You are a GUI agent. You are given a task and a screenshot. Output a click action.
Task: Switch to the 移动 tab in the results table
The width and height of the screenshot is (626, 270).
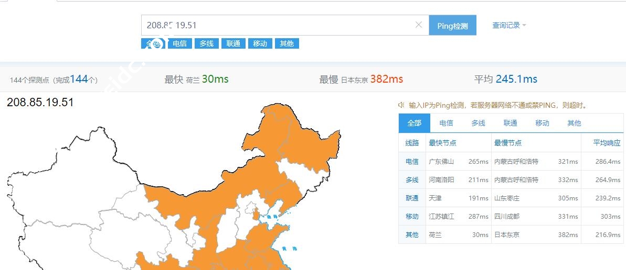(x=542, y=123)
